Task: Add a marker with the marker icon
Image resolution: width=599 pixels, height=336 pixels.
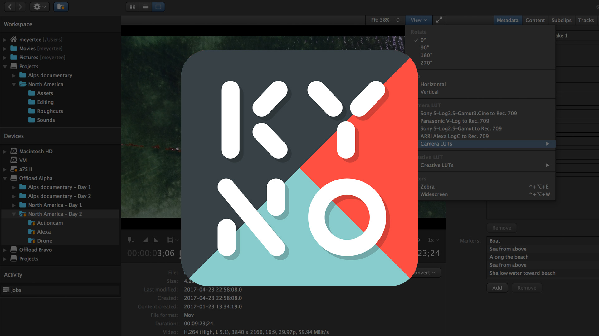Action: [x=131, y=240]
